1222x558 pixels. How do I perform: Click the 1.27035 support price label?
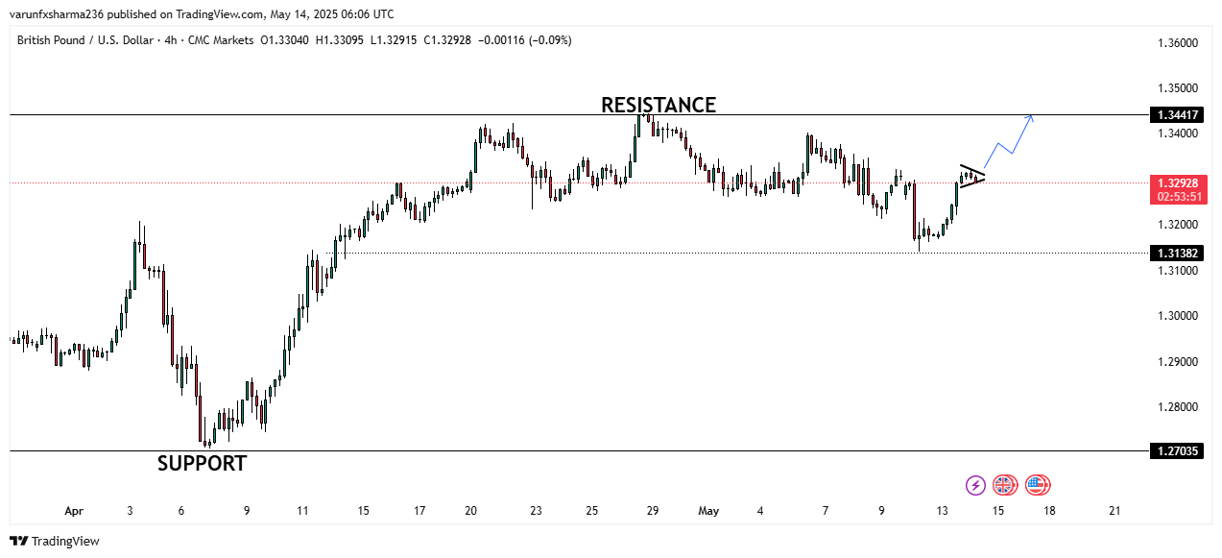pyautogui.click(x=1176, y=450)
